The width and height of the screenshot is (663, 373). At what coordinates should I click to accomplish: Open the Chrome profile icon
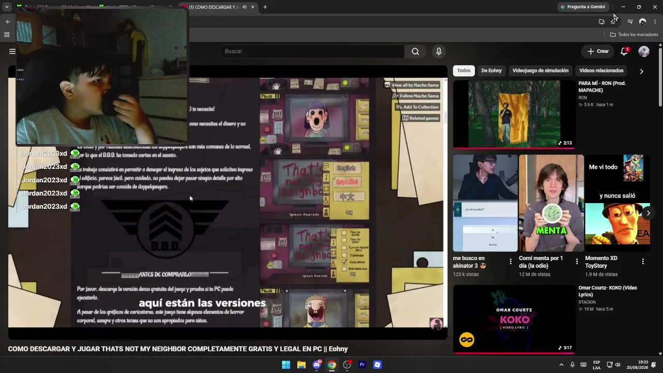pos(643,22)
